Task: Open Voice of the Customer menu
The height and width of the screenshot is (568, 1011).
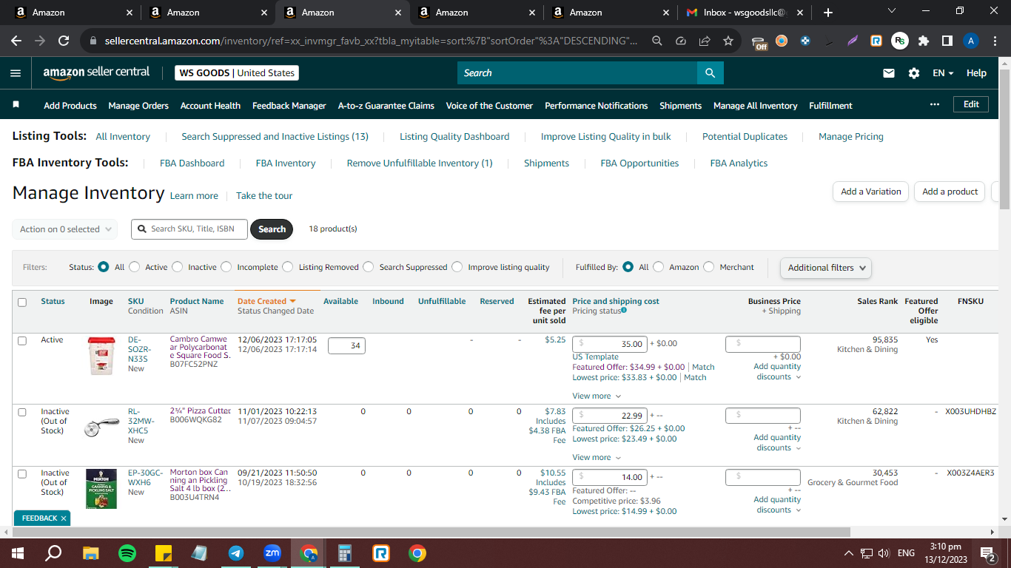Action: pos(489,106)
